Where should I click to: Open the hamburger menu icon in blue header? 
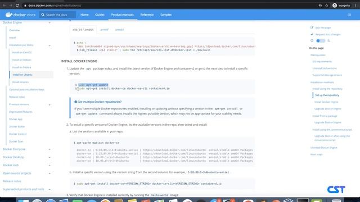tap(349, 15)
